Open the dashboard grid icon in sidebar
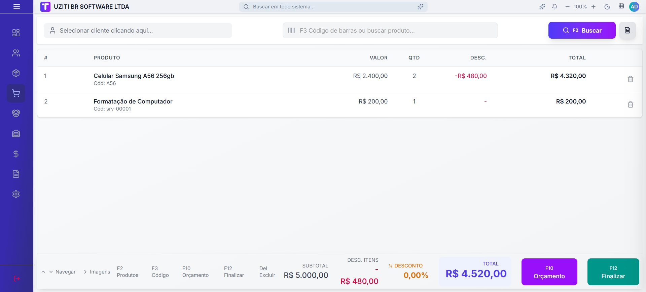646x292 pixels. (x=16, y=33)
